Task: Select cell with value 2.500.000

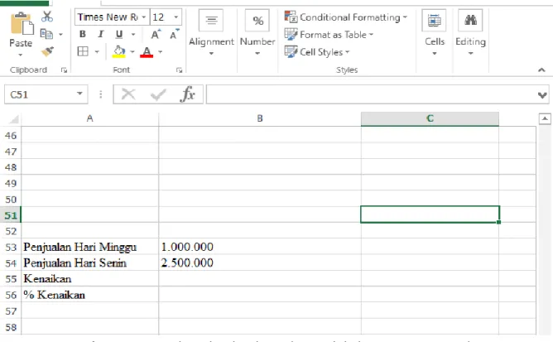Action: 260,263
